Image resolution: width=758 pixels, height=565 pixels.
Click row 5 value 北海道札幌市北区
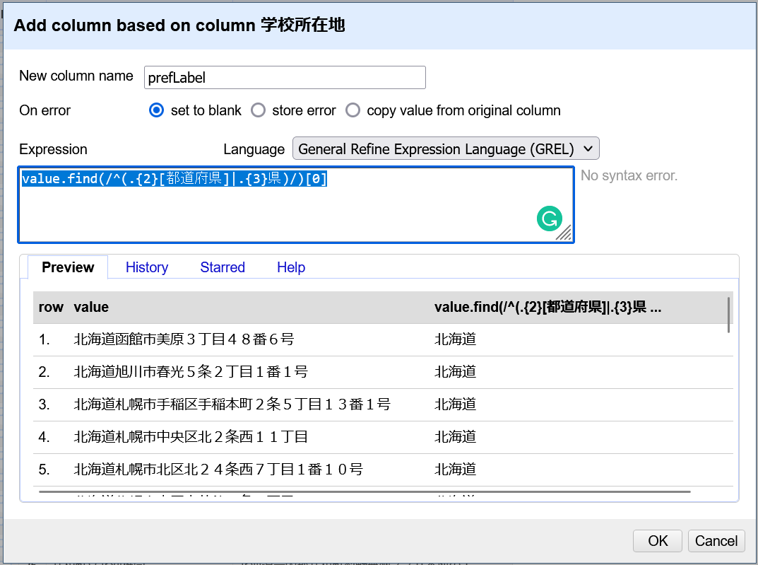(218, 470)
